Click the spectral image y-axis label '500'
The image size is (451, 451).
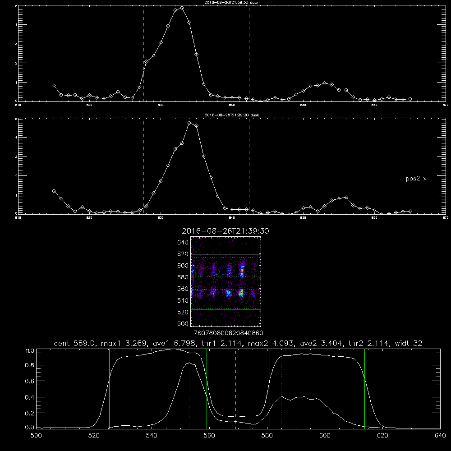(183, 323)
